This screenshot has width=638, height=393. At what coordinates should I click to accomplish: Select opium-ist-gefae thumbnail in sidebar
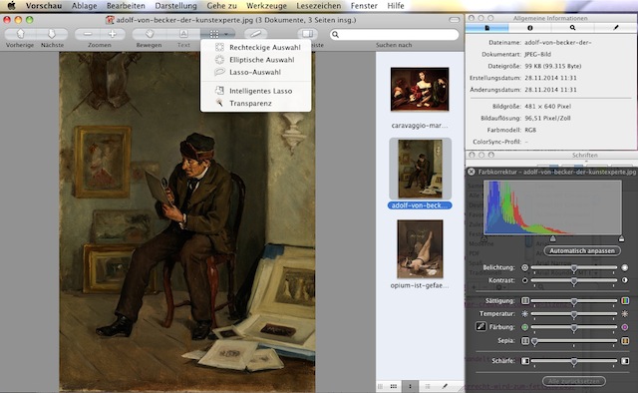[420, 248]
